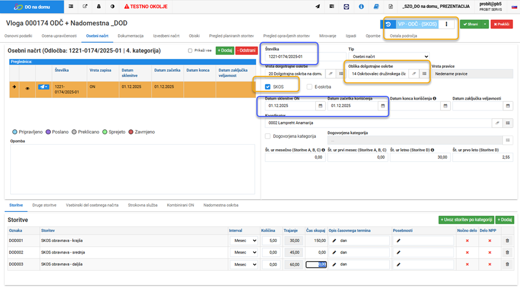The width and height of the screenshot is (520, 287).
Task: Open the DO na domu home logo
Action: point(32,7)
